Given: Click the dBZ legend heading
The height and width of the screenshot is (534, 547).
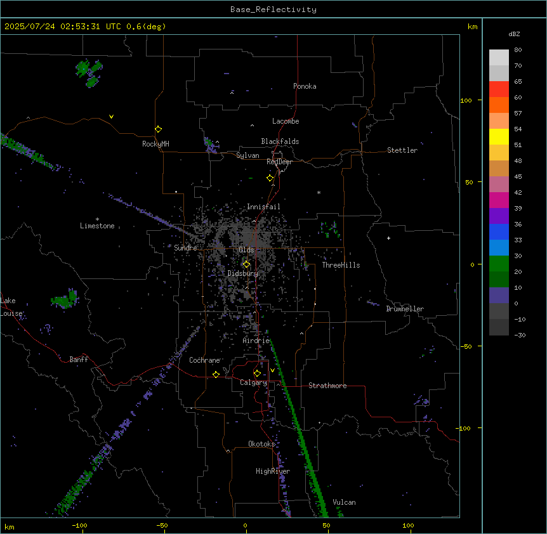Looking at the screenshot, I should pyautogui.click(x=514, y=34).
